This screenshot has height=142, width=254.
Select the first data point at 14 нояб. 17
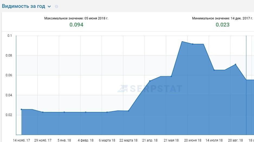click(21, 109)
